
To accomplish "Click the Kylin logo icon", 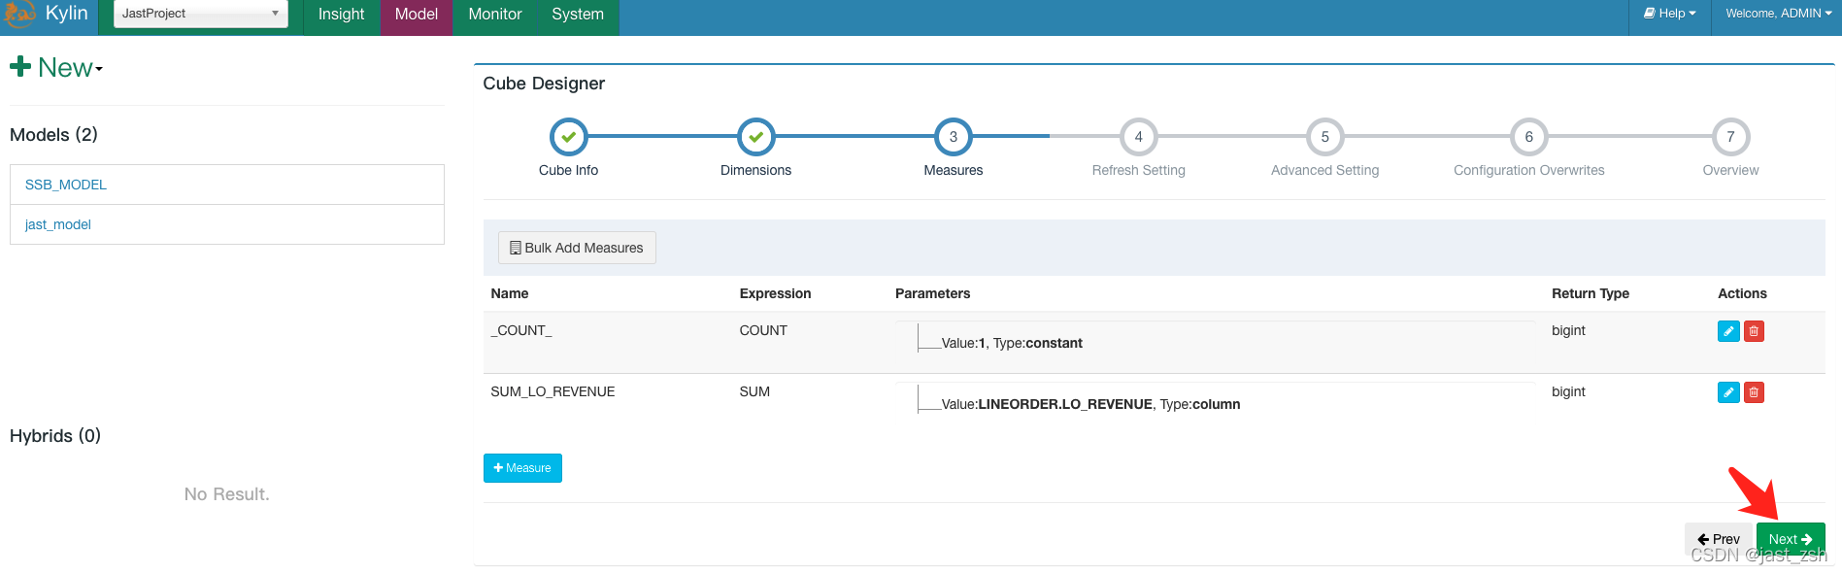I will pos(19,14).
